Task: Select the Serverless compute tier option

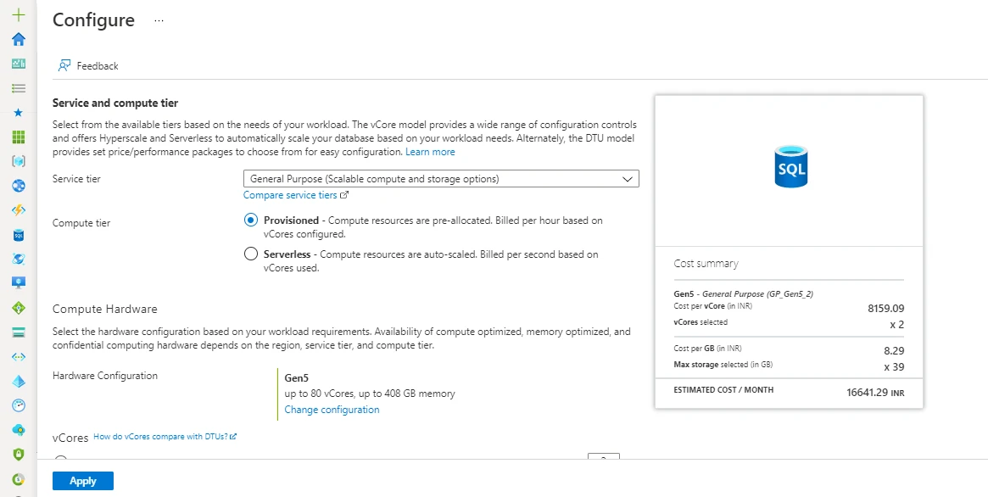Action: click(251, 253)
